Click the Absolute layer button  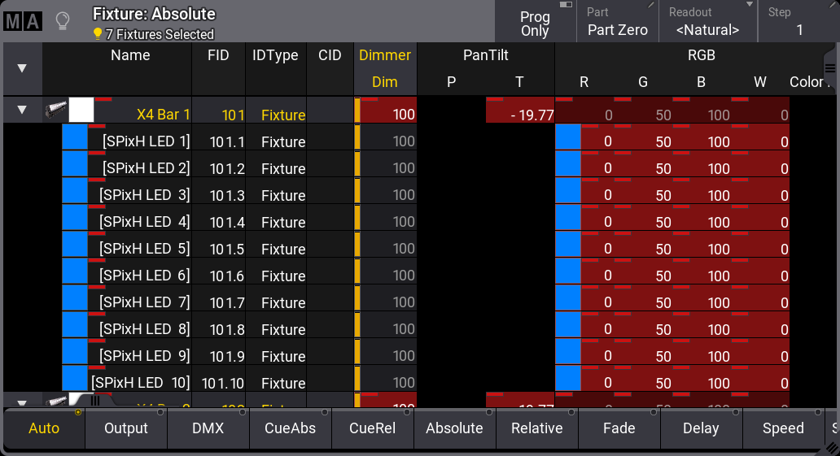click(x=454, y=428)
